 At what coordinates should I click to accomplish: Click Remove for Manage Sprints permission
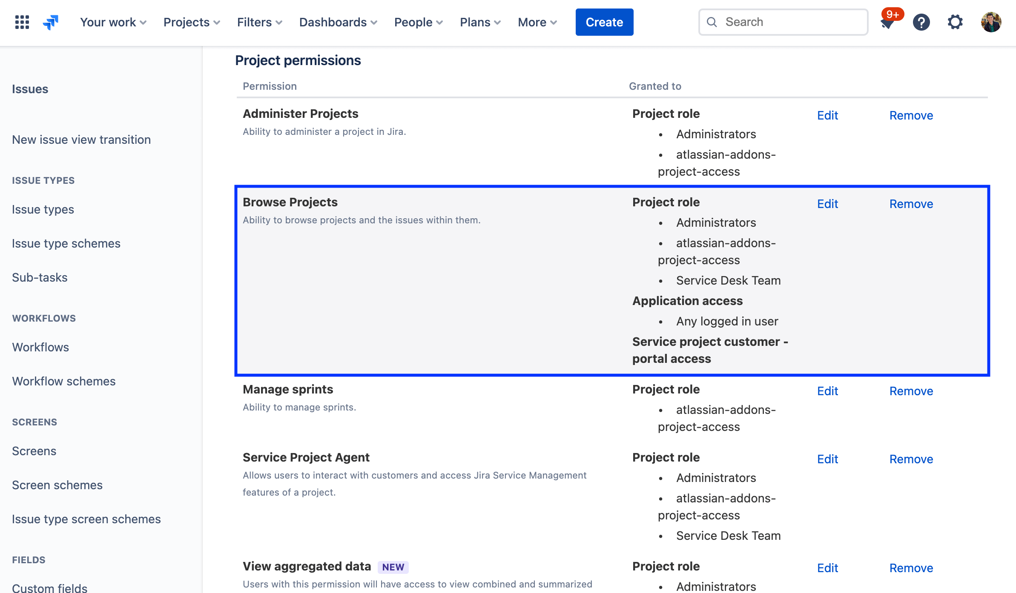[911, 391]
